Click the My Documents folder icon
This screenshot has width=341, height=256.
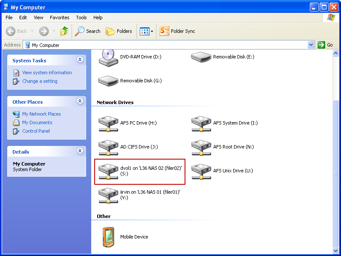point(16,122)
